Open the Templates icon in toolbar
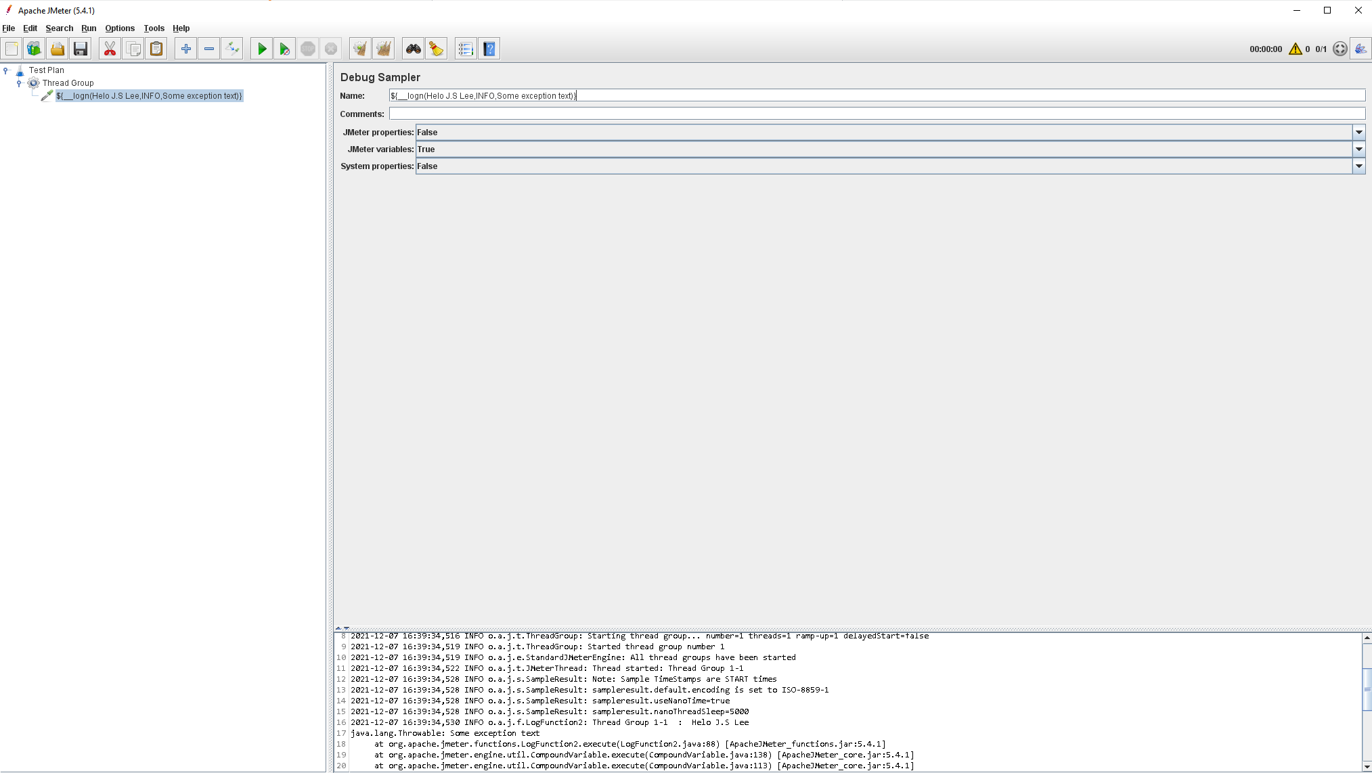This screenshot has height=773, width=1372. point(34,49)
